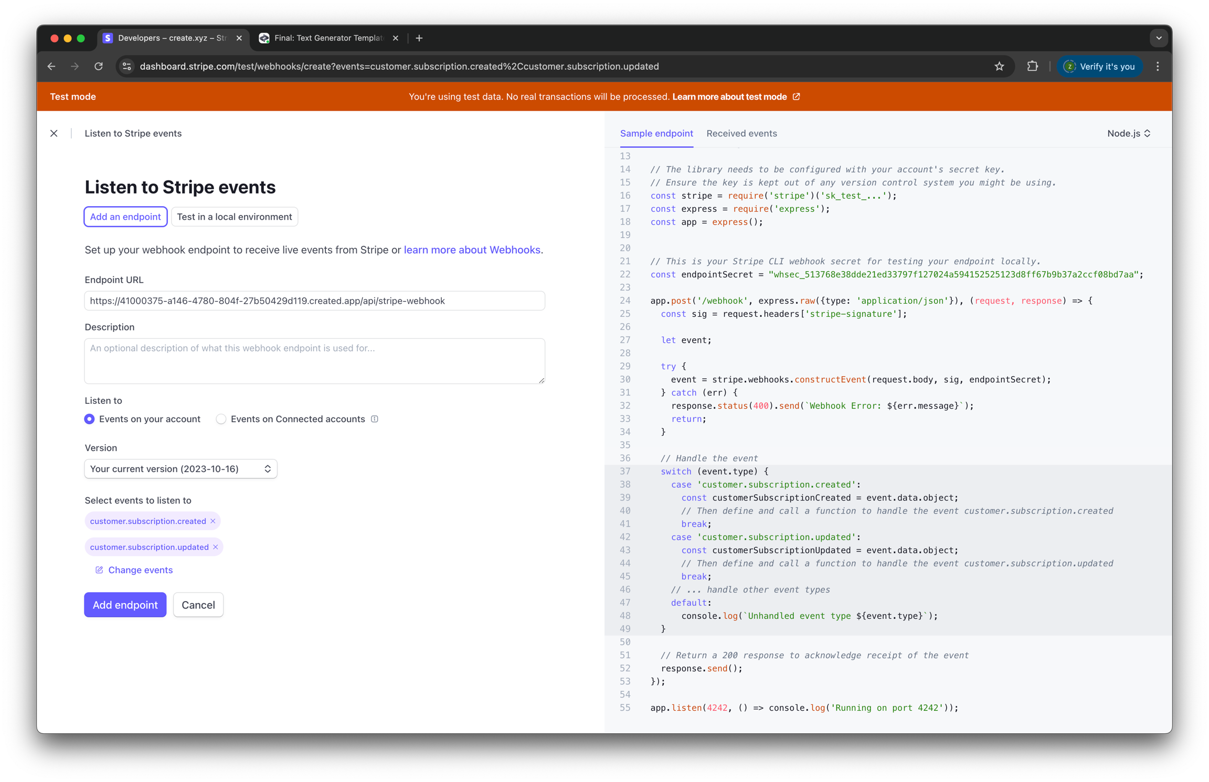Click Change events link

click(x=140, y=570)
